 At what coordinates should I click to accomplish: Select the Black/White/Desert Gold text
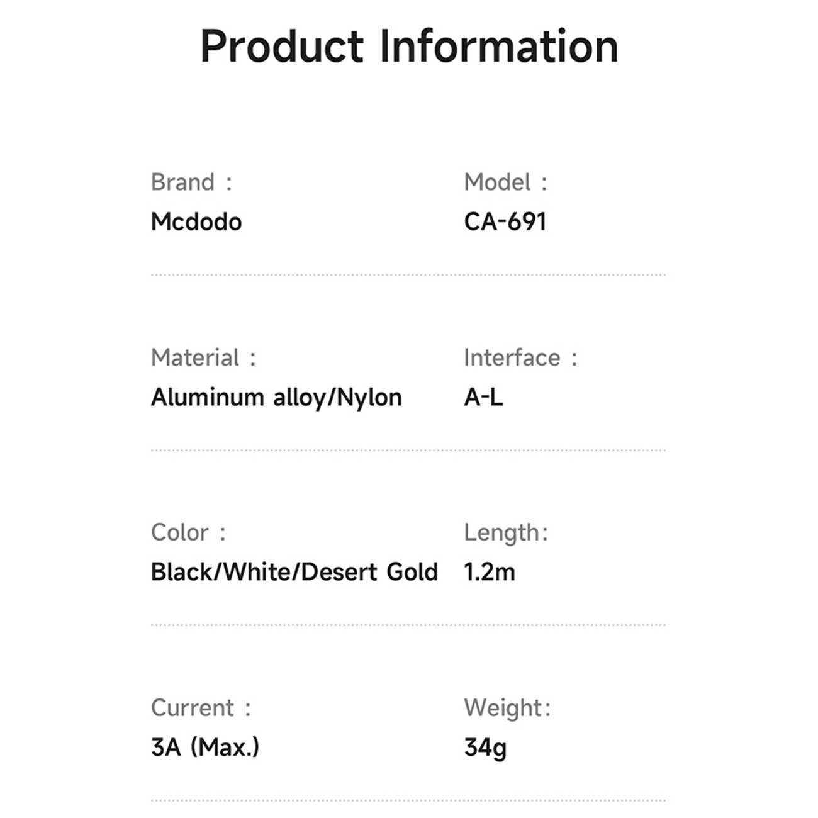tap(294, 572)
